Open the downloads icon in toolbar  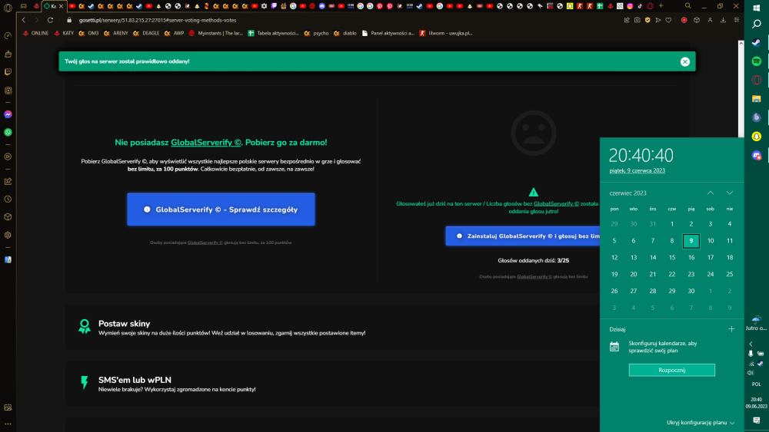click(x=723, y=20)
